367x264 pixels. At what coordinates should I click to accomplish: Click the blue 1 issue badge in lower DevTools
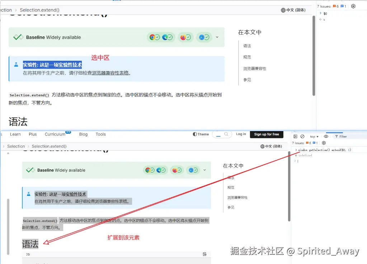tap(315, 143)
